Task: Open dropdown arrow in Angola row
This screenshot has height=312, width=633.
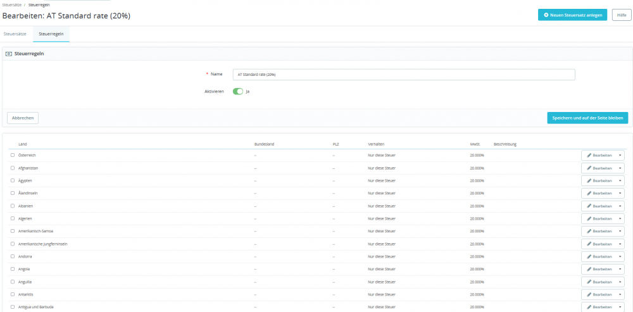Action: click(620, 269)
